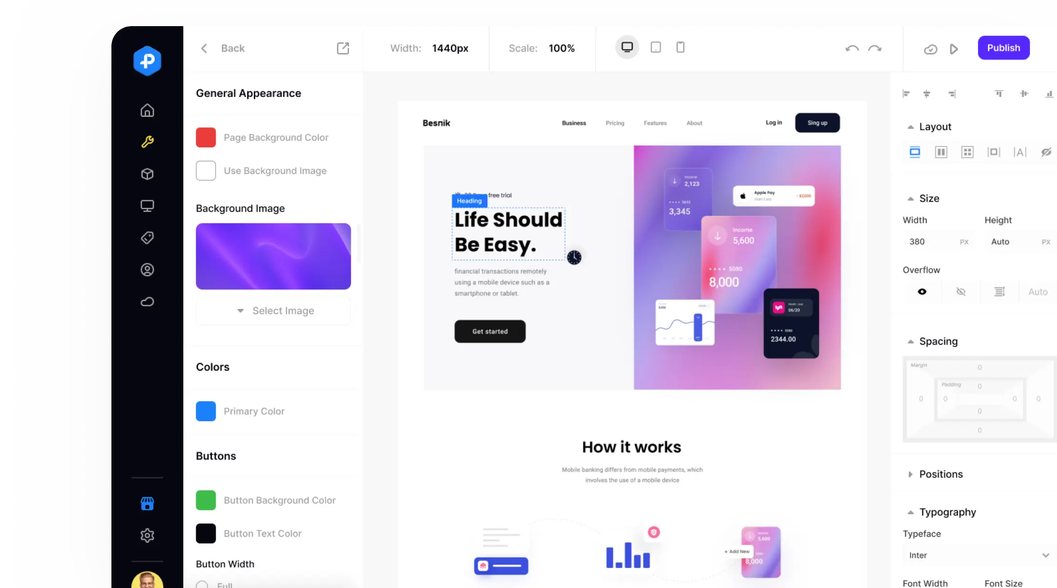Image resolution: width=1057 pixels, height=588 pixels.
Task: Click the external link/open icon
Action: pyautogui.click(x=342, y=48)
